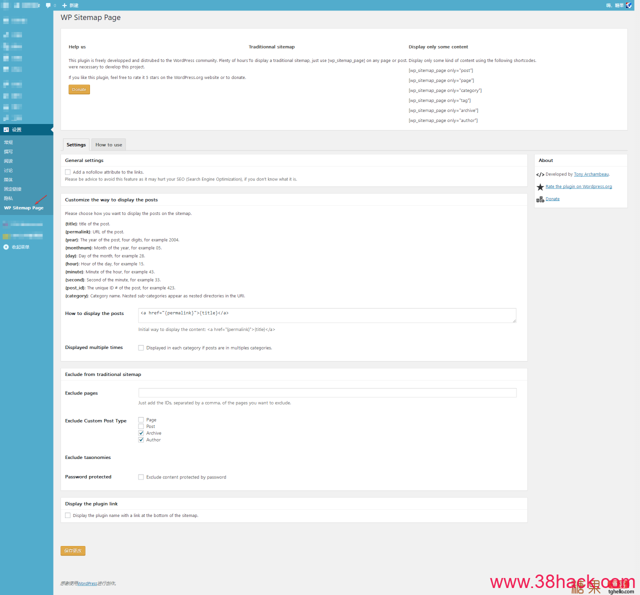Toggle Displayed in each category checkbox
Viewport: 640px width, 595px height.
pyautogui.click(x=141, y=348)
